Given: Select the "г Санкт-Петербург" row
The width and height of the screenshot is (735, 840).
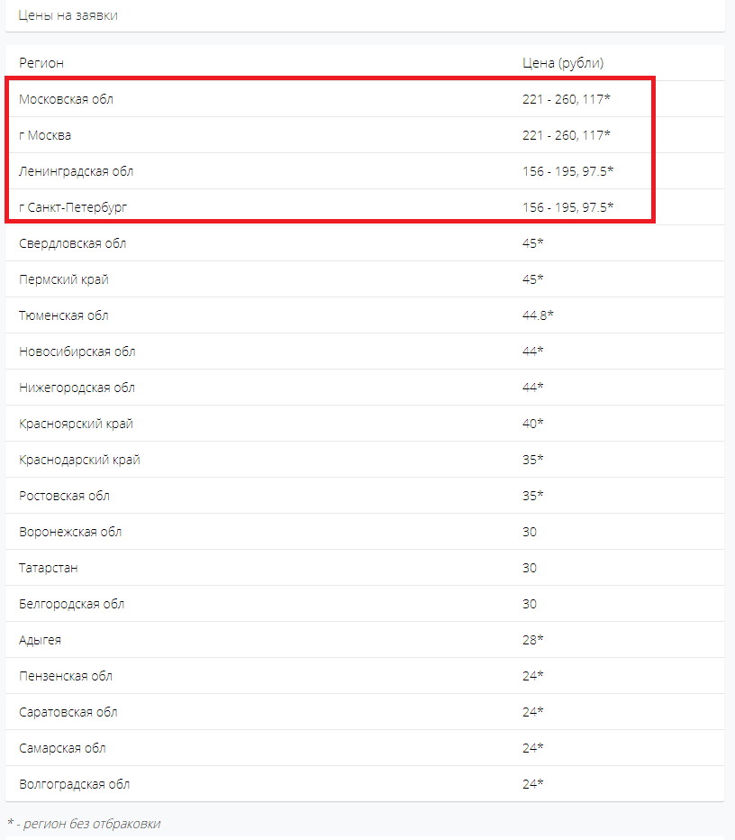Looking at the screenshot, I should pos(73,207).
